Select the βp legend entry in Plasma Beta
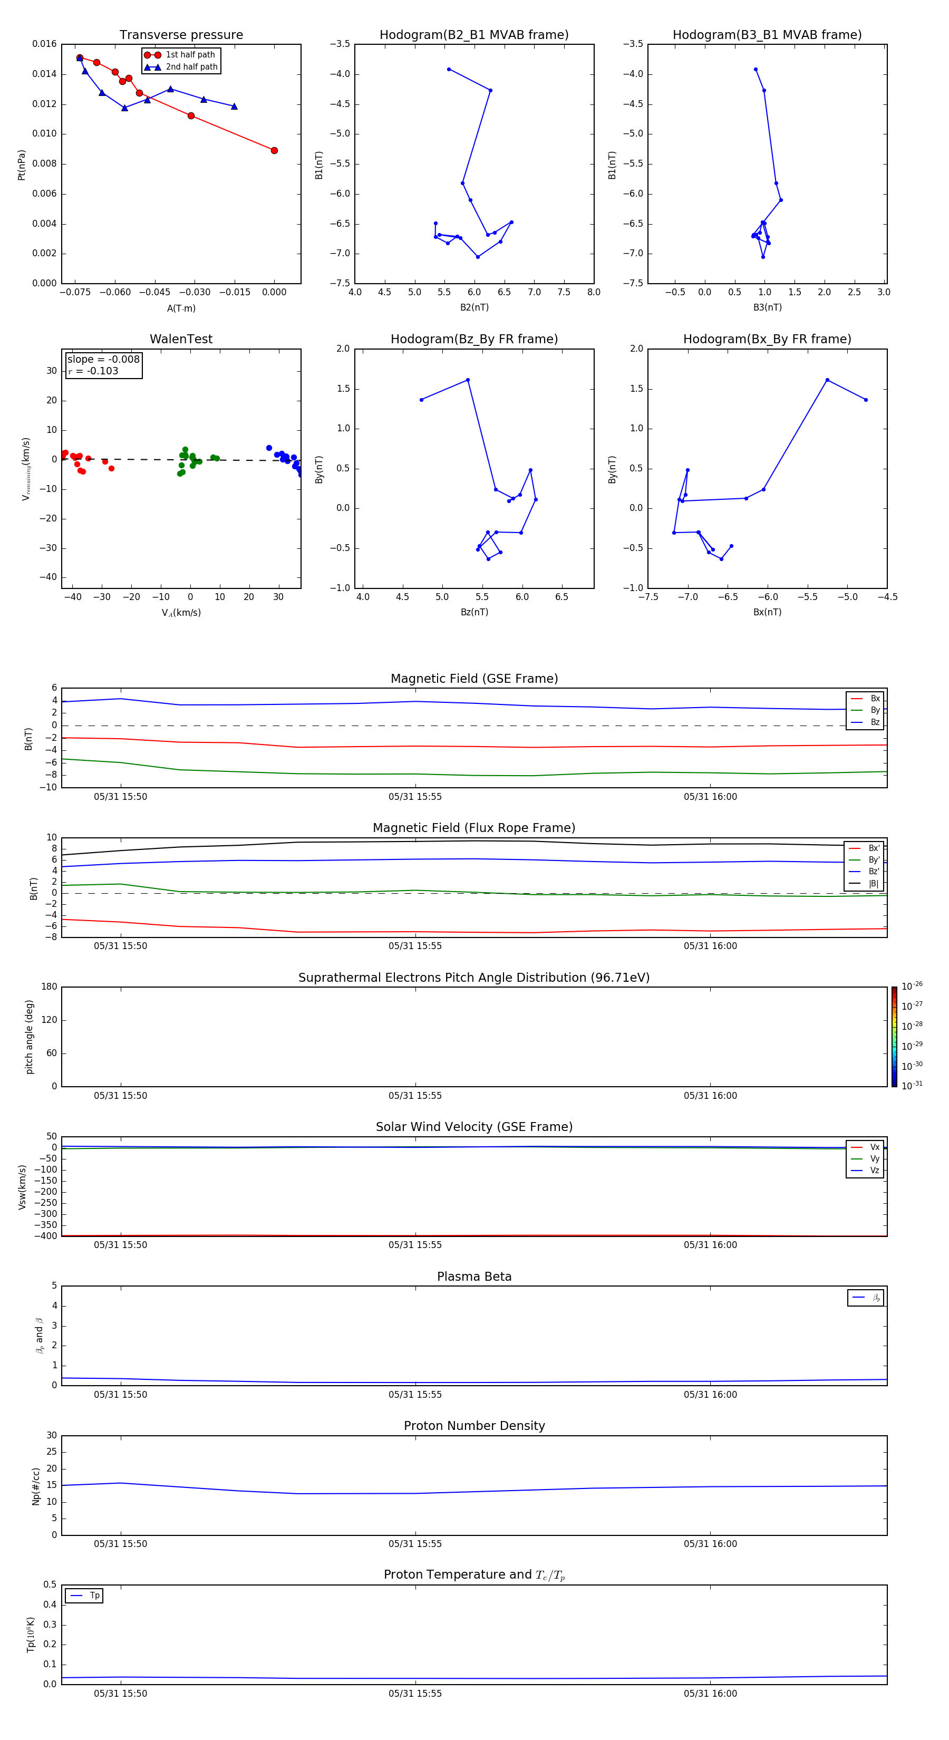Image resolution: width=949 pixels, height=1740 pixels. click(866, 1298)
